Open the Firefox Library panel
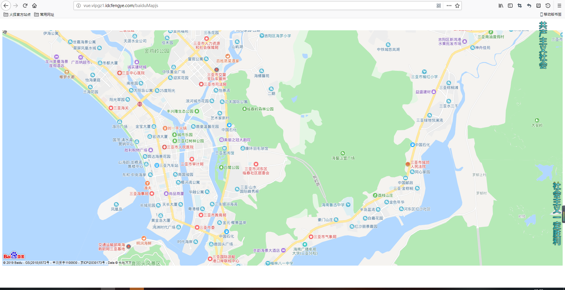Screen dimensions: 565x290 click(501, 5)
